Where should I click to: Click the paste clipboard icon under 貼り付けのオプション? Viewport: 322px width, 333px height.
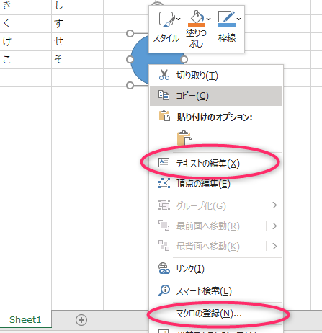click(184, 138)
